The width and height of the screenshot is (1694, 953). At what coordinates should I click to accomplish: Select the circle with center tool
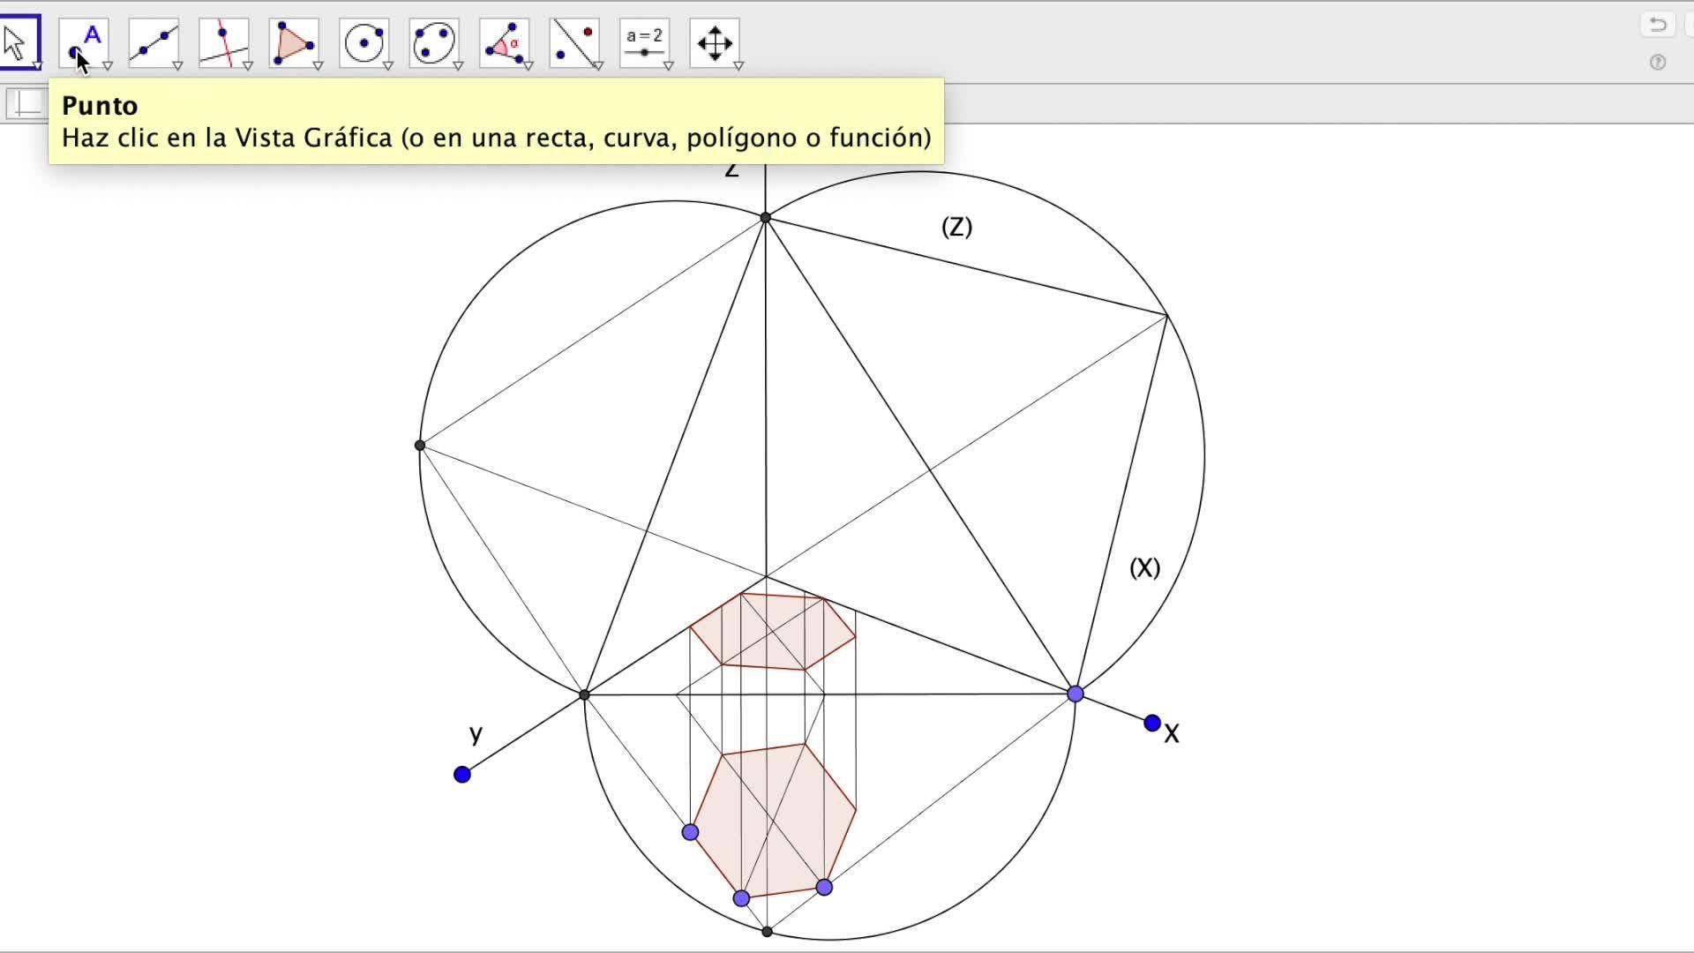(364, 41)
